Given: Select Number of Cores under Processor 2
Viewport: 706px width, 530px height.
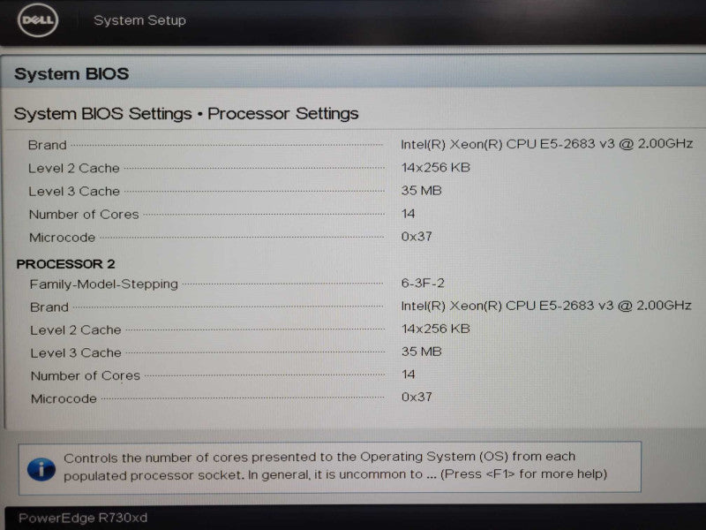Looking at the screenshot, I should point(86,375).
